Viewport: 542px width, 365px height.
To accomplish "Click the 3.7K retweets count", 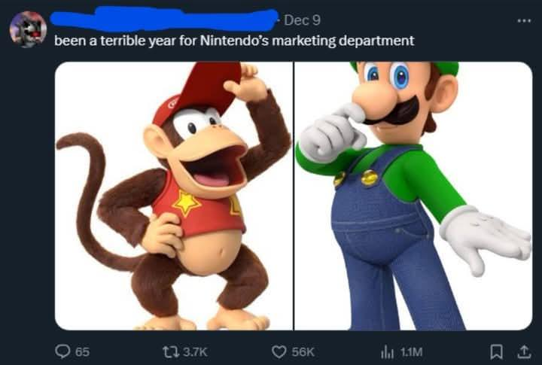I will [195, 352].
